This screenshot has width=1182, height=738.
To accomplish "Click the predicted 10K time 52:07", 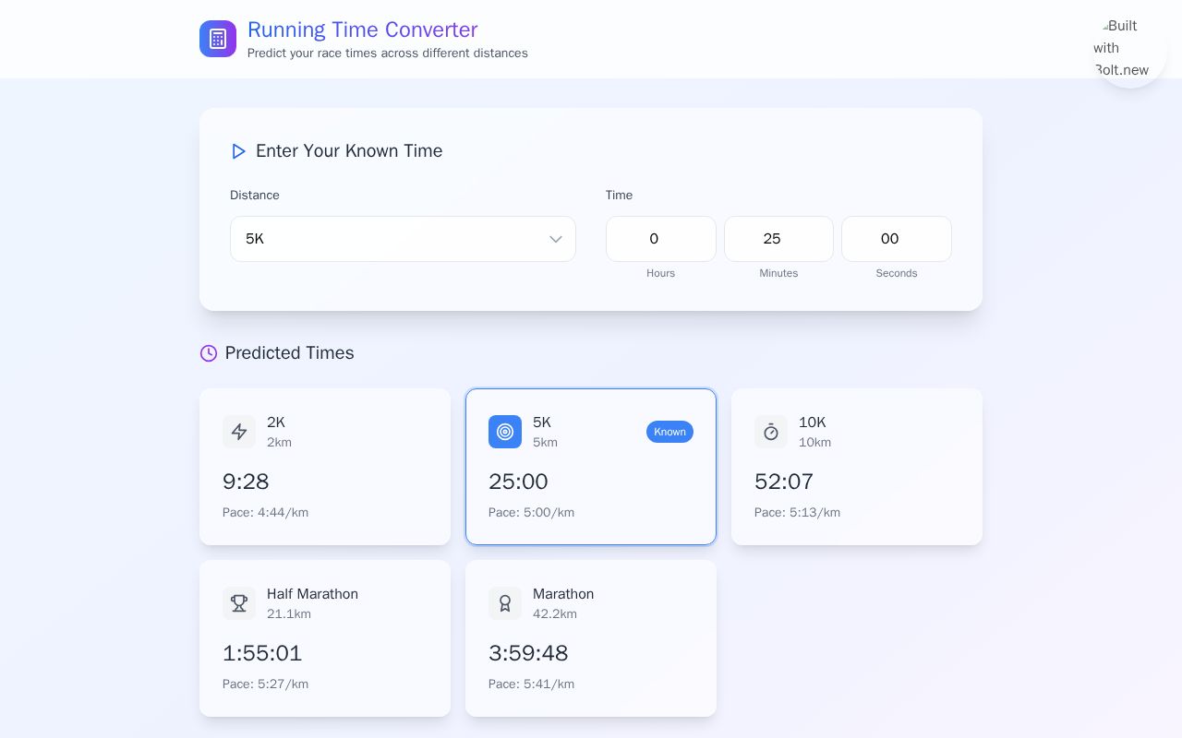I will pos(784,482).
